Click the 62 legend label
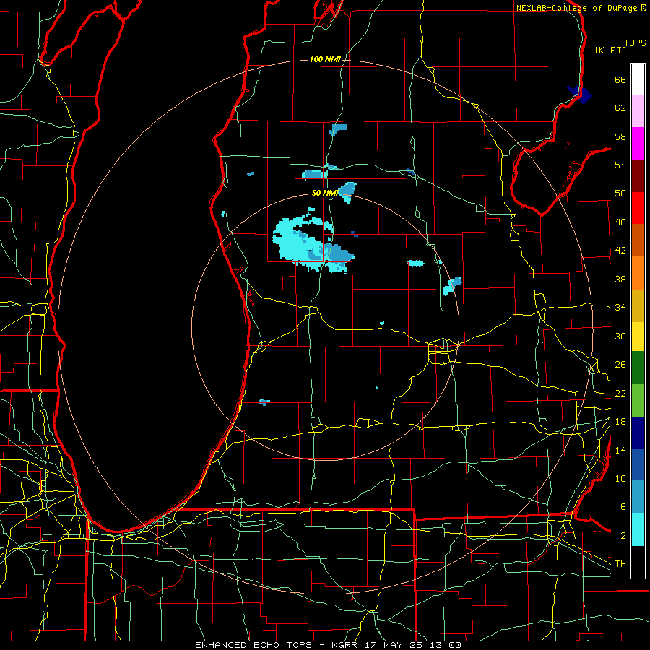The width and height of the screenshot is (650, 650). tap(620, 108)
